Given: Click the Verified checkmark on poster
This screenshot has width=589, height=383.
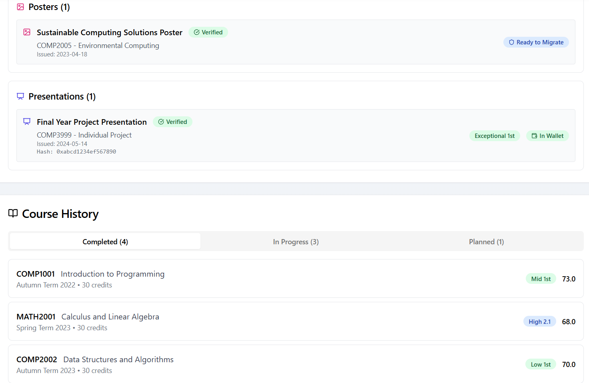Looking at the screenshot, I should pos(197,32).
